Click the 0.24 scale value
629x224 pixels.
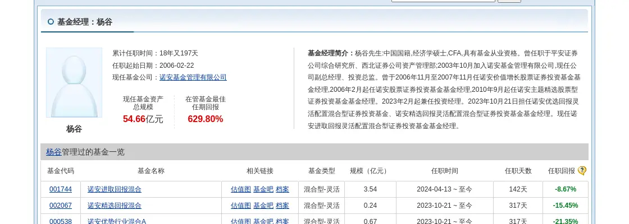coord(370,206)
